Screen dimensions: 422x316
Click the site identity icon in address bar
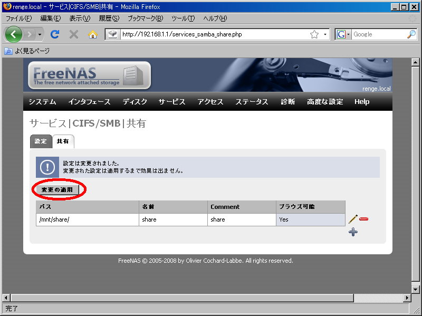[113, 34]
